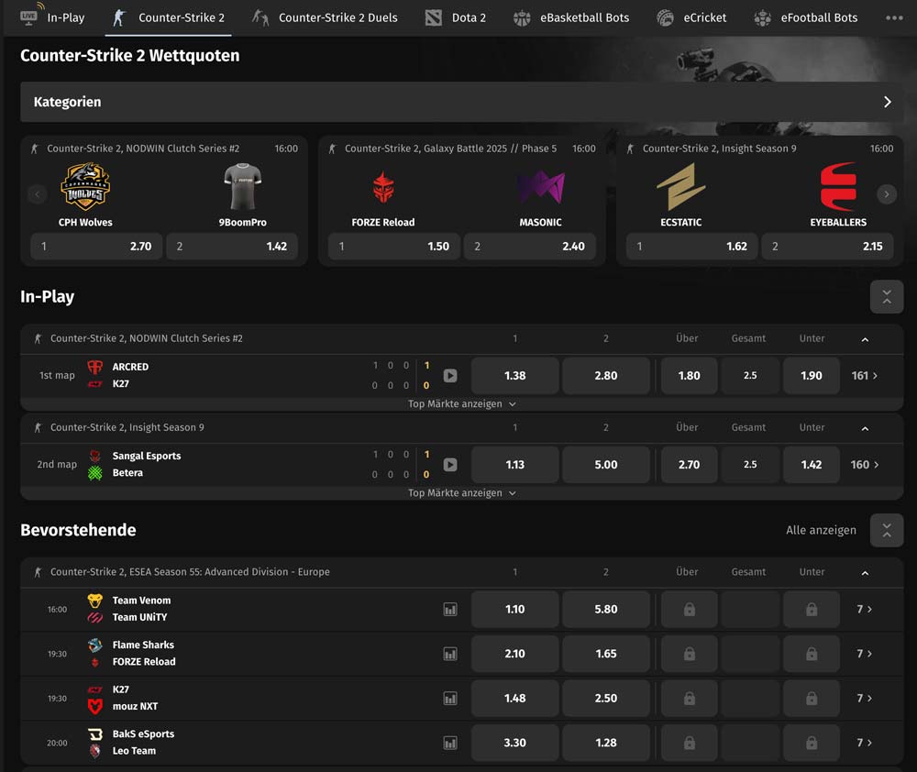Place a bet on odds 1.38 for ARCRED
The image size is (917, 772).
tap(514, 375)
